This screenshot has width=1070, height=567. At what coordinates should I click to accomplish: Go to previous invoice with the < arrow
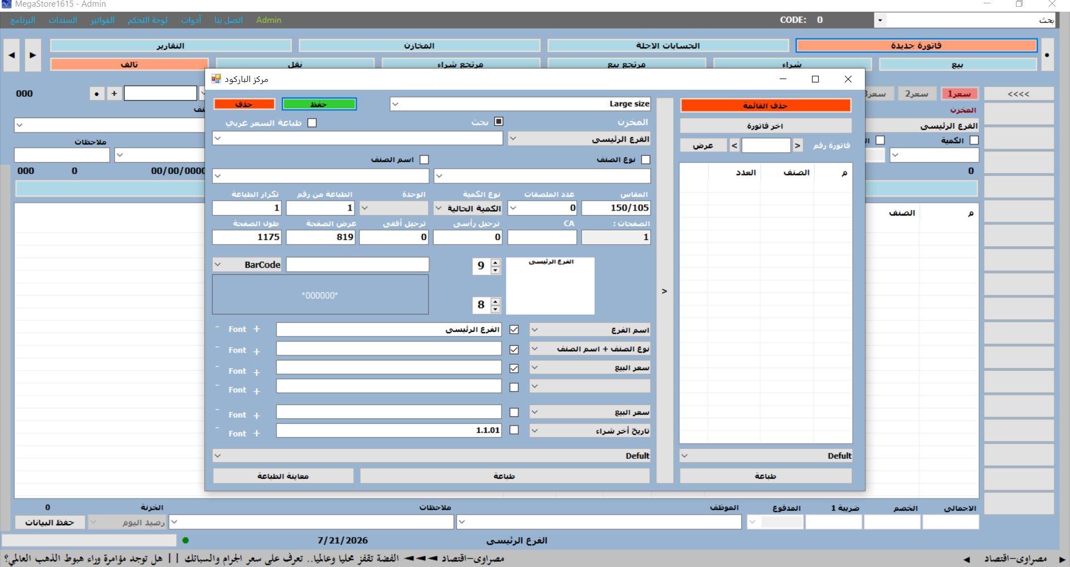(735, 145)
